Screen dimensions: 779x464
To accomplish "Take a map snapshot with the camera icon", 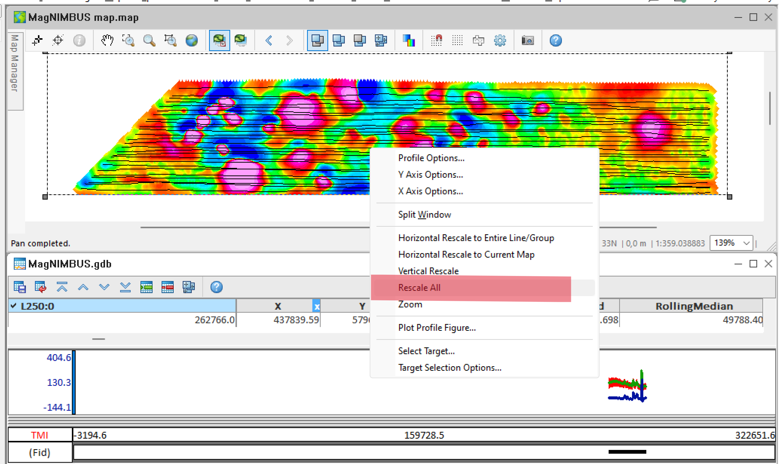I will pyautogui.click(x=528, y=40).
